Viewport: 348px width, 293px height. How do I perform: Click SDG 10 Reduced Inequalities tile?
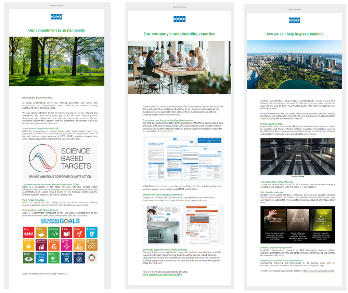pos(67,245)
